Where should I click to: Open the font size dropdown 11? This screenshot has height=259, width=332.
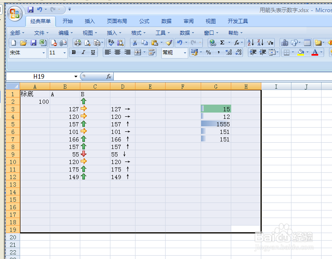[x=64, y=53]
